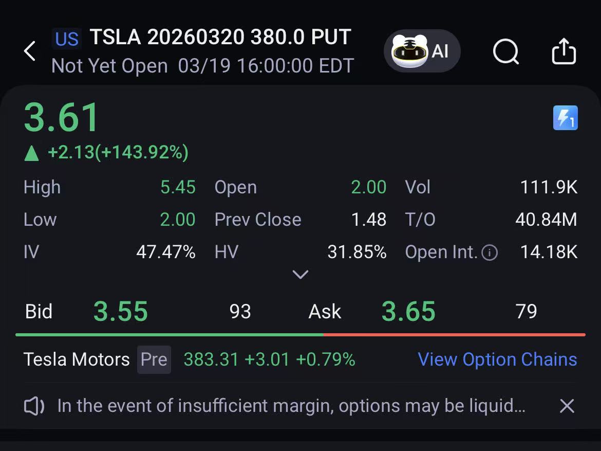Read the insufficient margin announcement text
Screen dimensions: 601x451
click(291, 406)
